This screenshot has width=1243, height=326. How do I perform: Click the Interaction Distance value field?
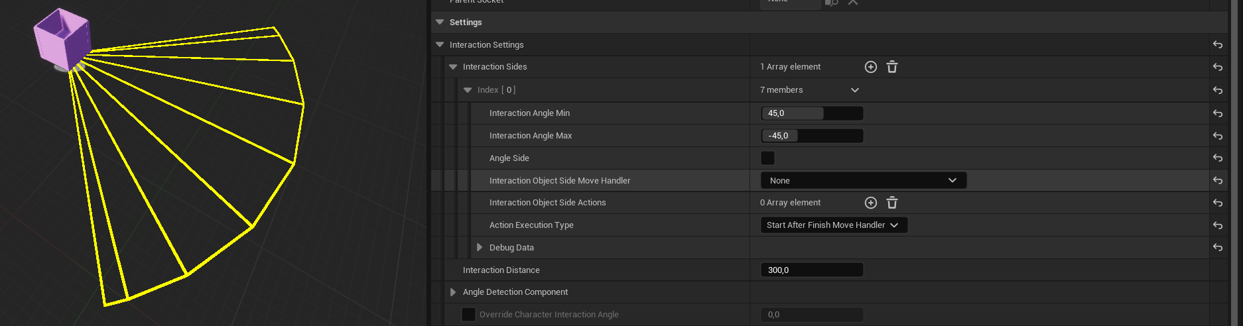click(x=812, y=270)
